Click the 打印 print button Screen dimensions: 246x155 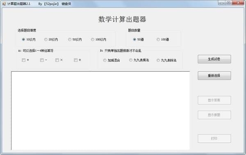[214, 139]
